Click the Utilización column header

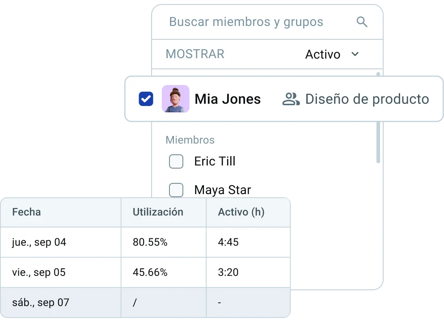[x=158, y=212]
